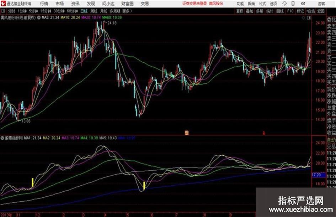336x217 pixels.
Task: Open the 多周期 multi-period view
Action: click(115, 11)
